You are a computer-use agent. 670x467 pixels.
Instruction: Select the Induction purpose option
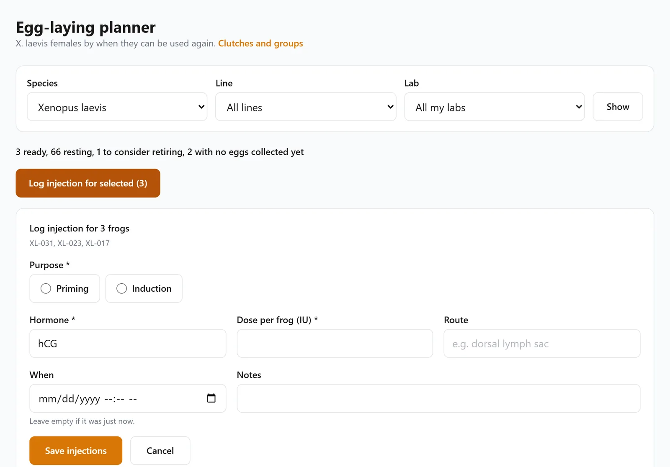[144, 288]
